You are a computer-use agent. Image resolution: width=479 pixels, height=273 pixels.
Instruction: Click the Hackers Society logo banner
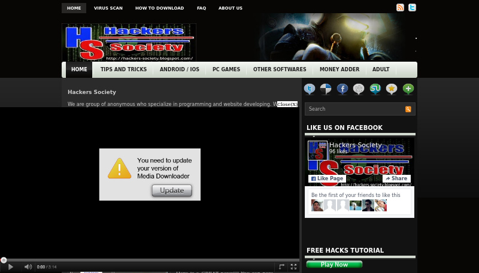click(129, 43)
